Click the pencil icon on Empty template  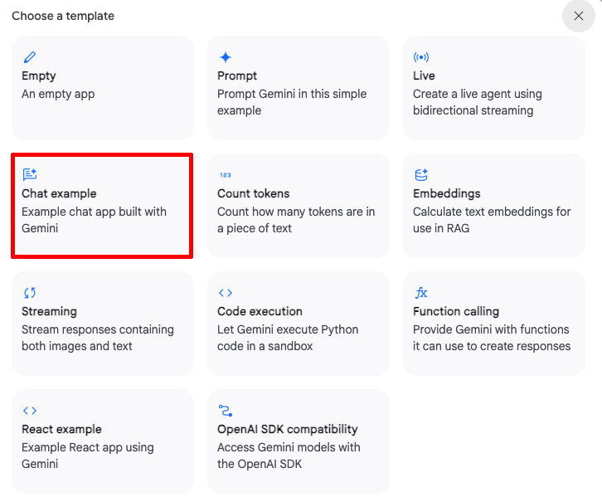[30, 57]
